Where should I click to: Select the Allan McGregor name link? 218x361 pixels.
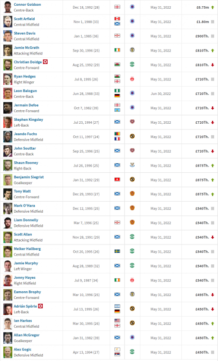26,335
